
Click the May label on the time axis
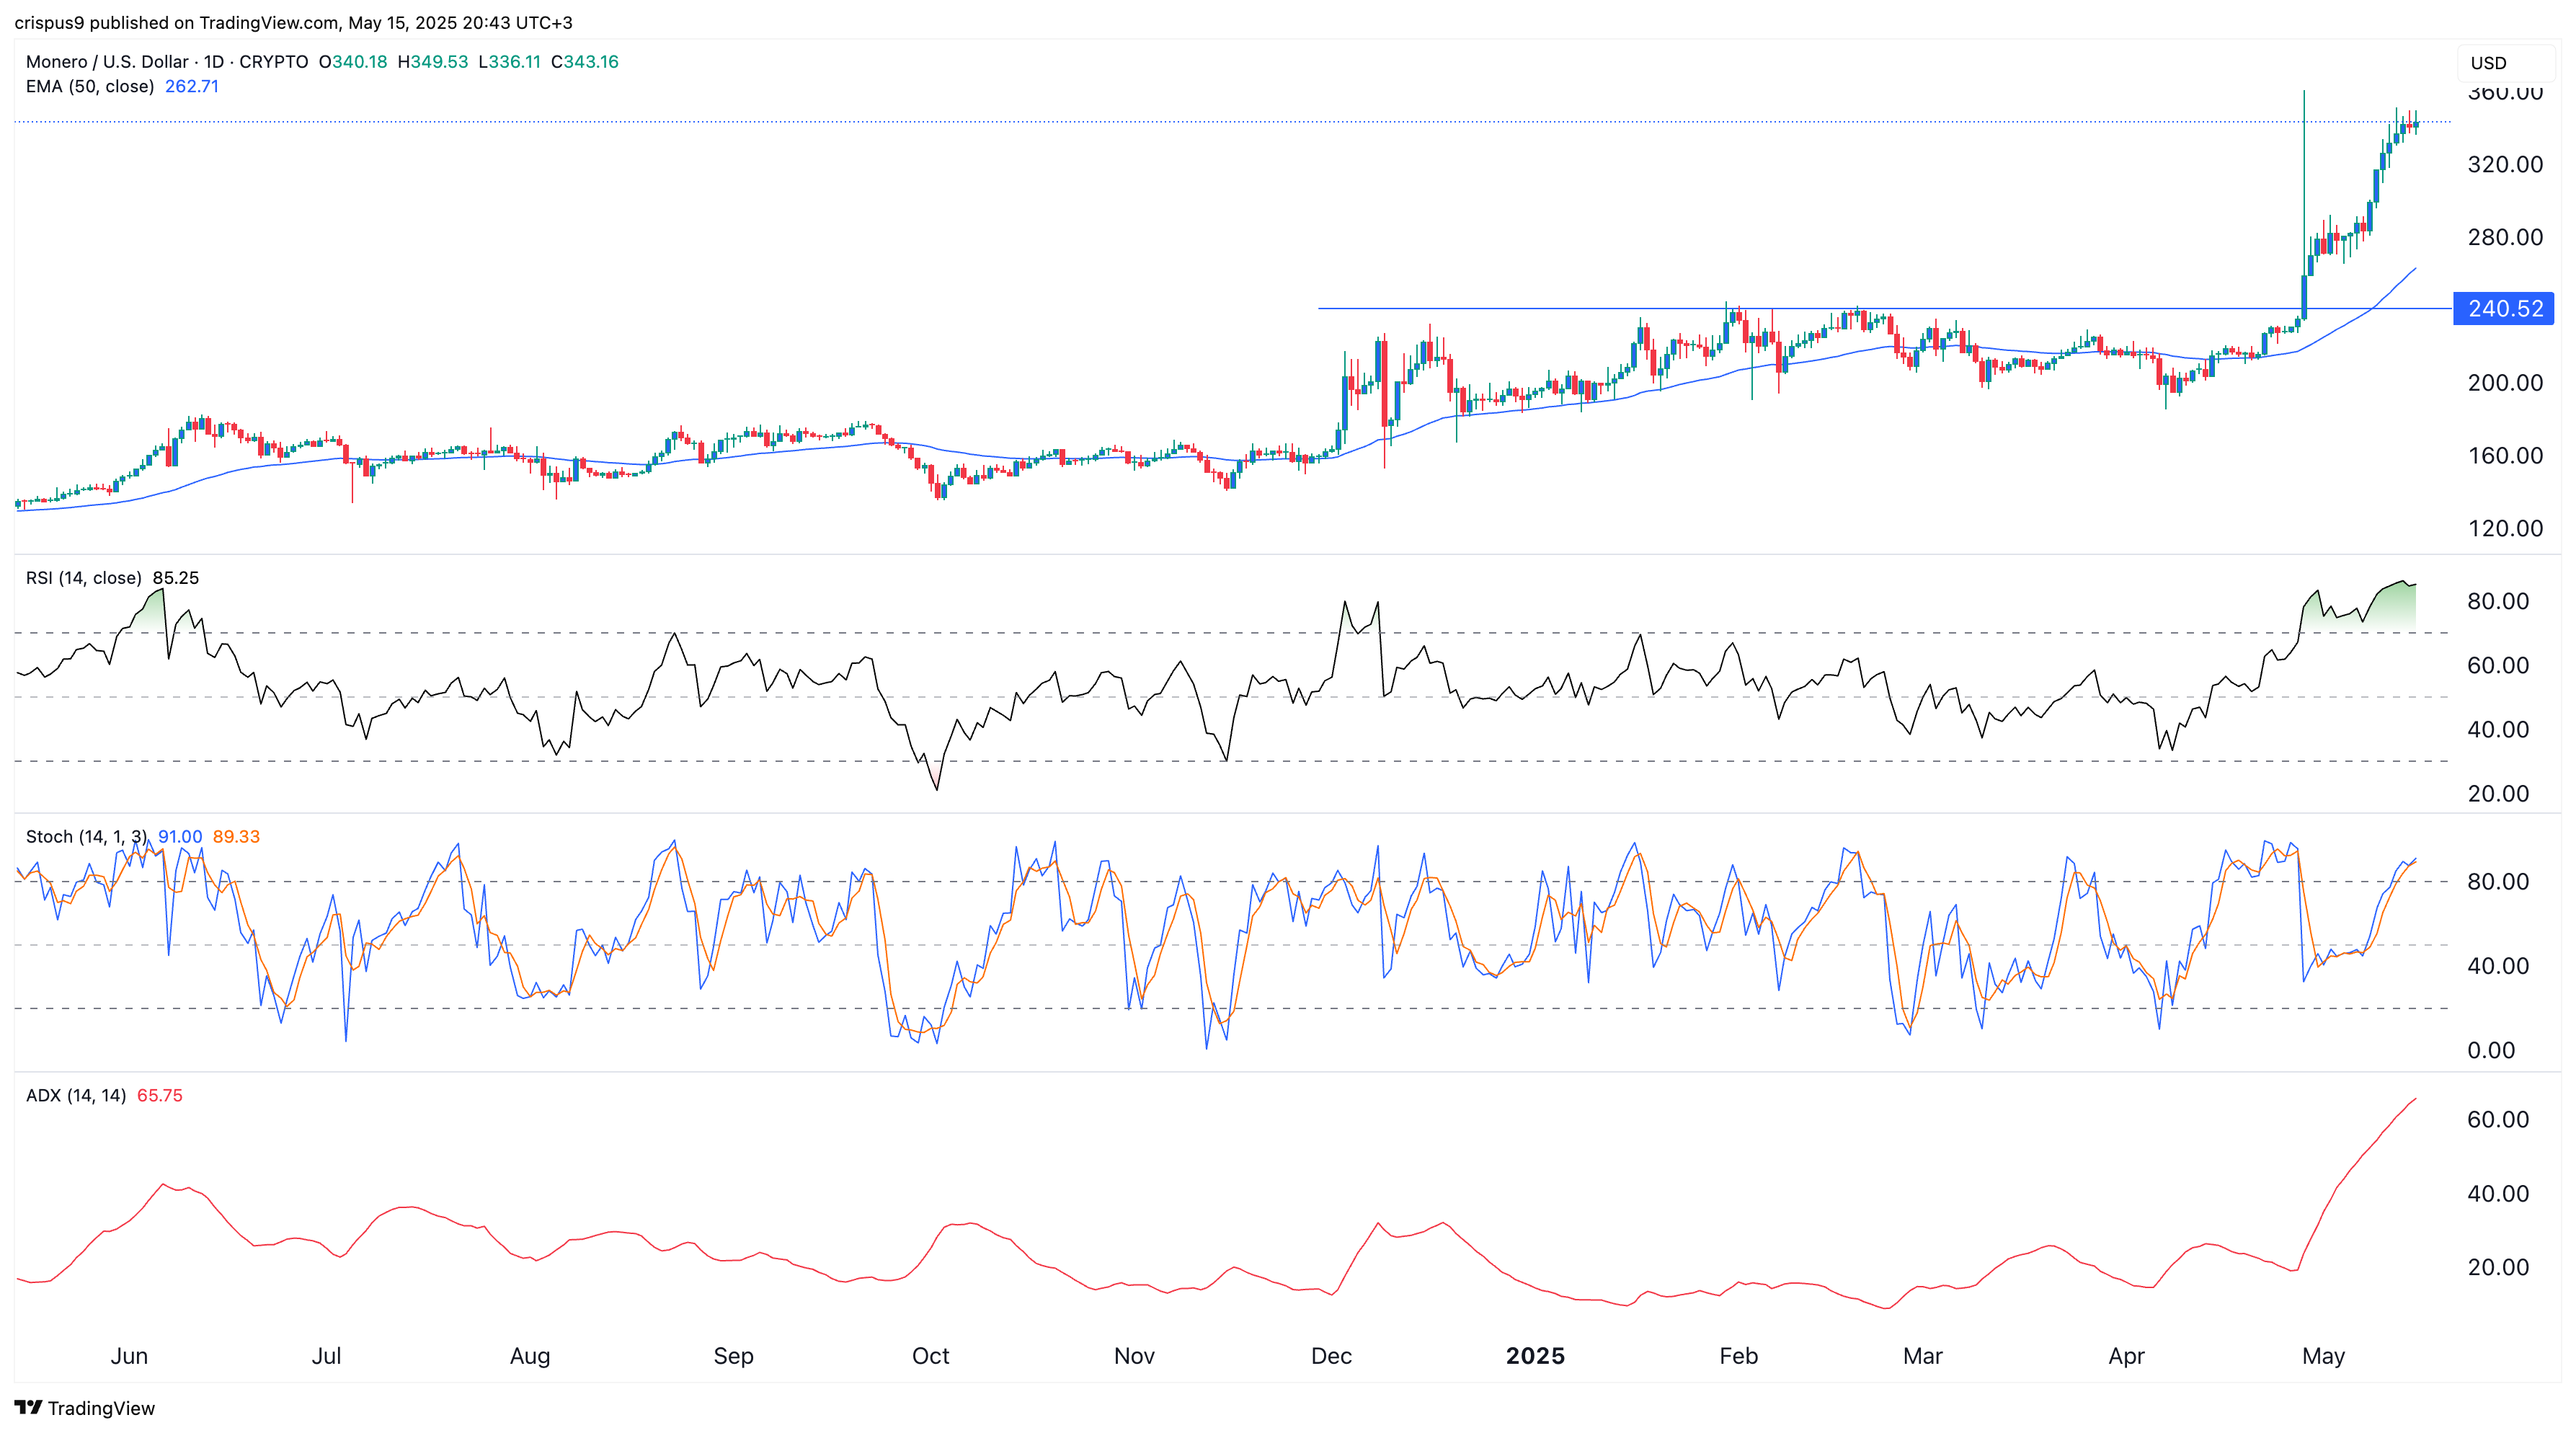coord(2324,1356)
